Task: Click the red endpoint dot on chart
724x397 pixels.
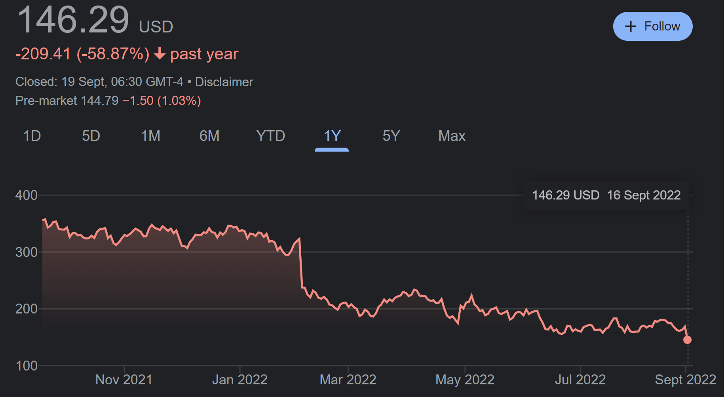Action: (x=687, y=340)
